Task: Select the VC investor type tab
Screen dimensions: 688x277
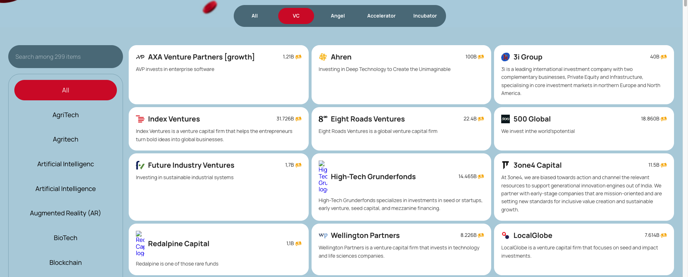Action: [x=296, y=16]
